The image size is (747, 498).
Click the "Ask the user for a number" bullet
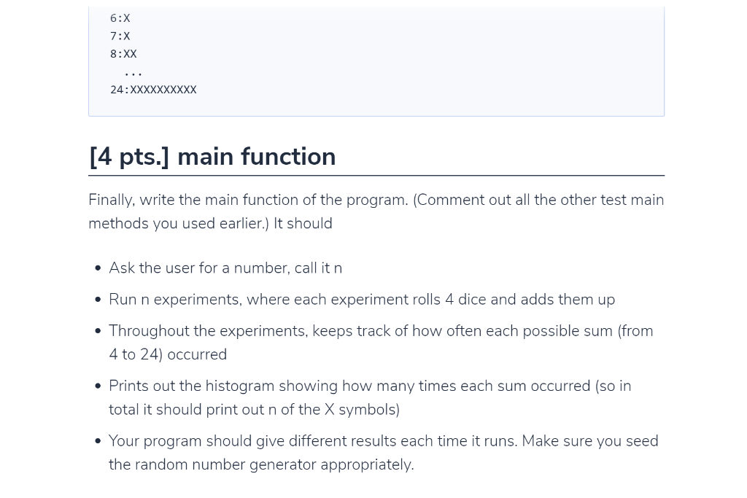click(x=225, y=268)
